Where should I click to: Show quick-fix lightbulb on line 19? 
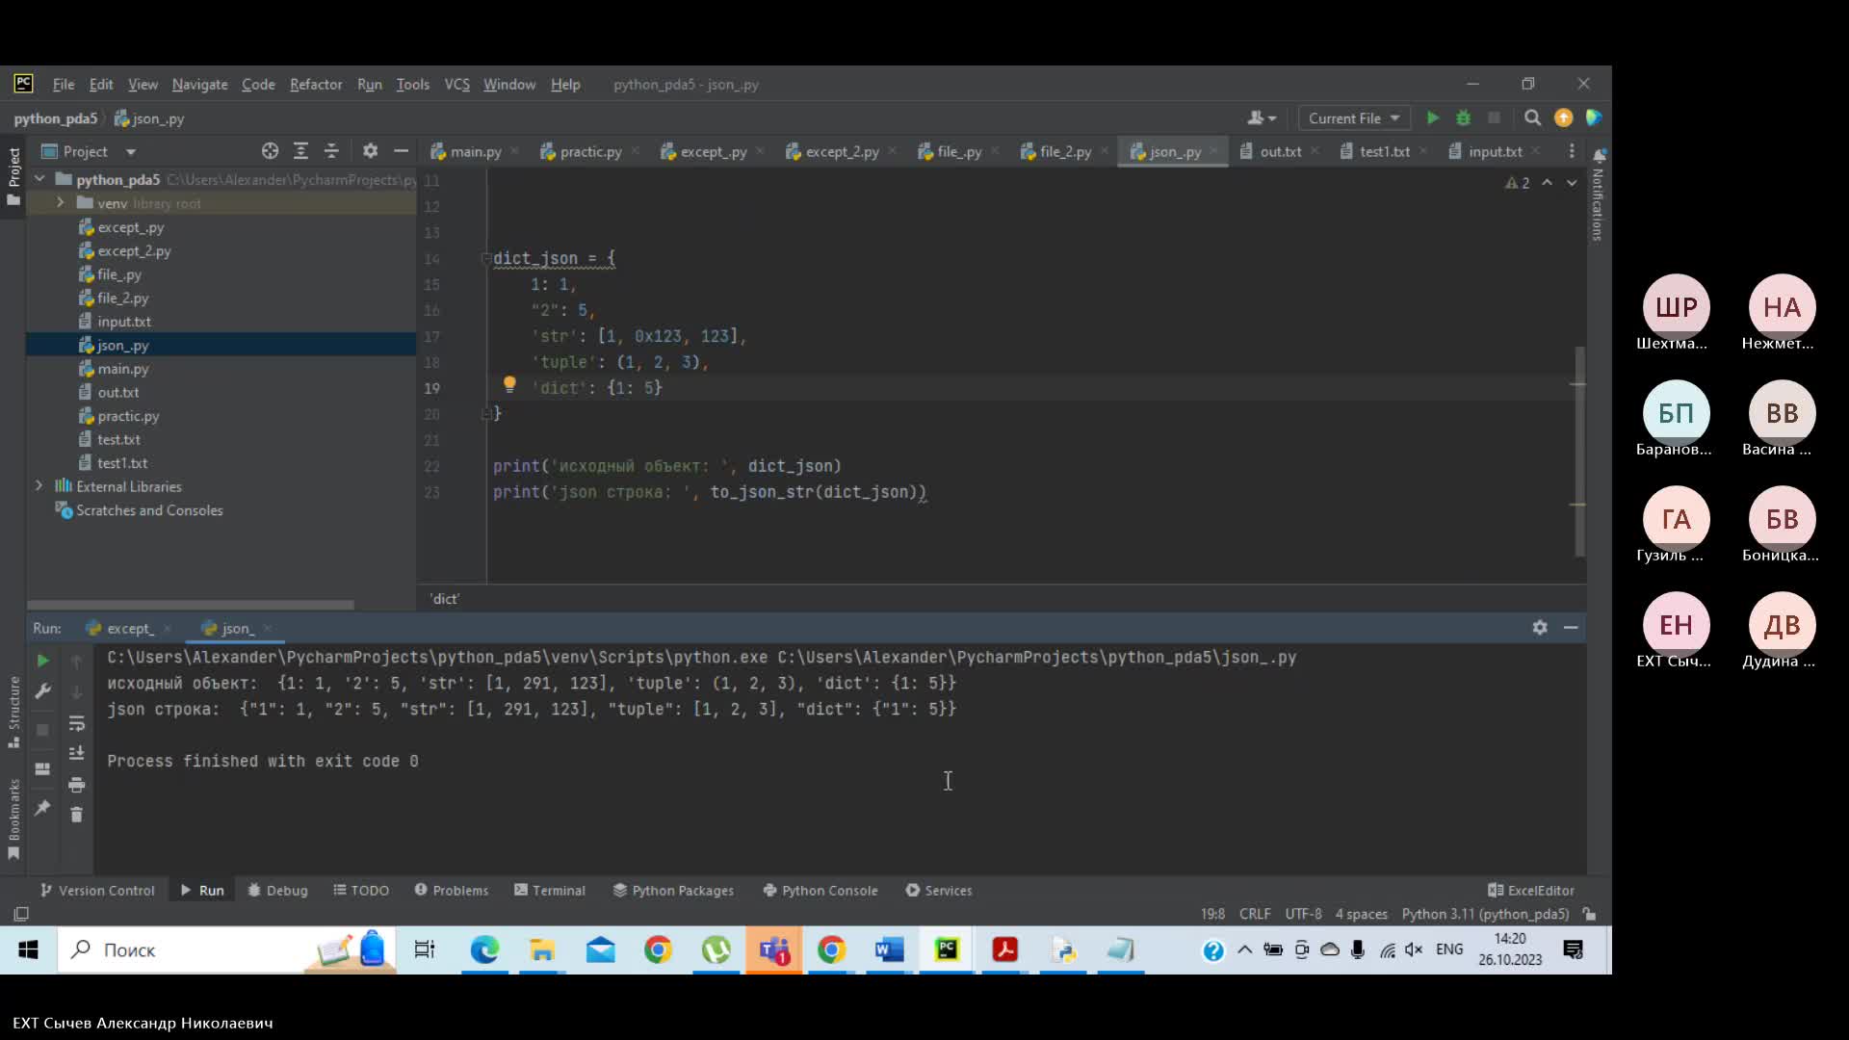point(509,385)
